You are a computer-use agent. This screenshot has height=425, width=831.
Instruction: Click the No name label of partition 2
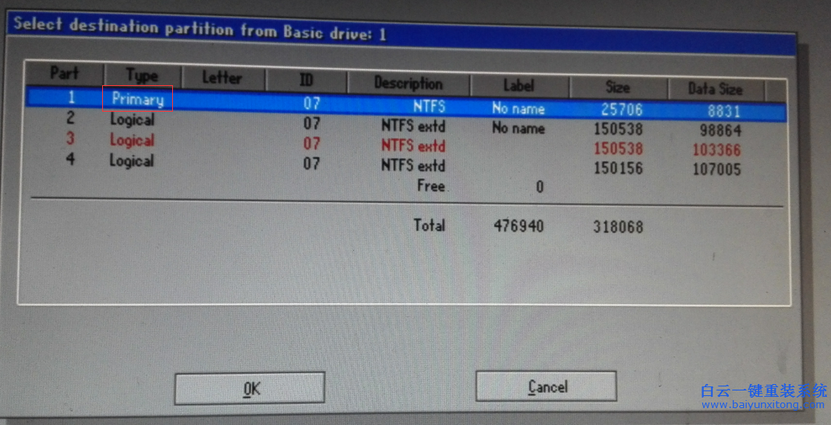click(x=518, y=129)
